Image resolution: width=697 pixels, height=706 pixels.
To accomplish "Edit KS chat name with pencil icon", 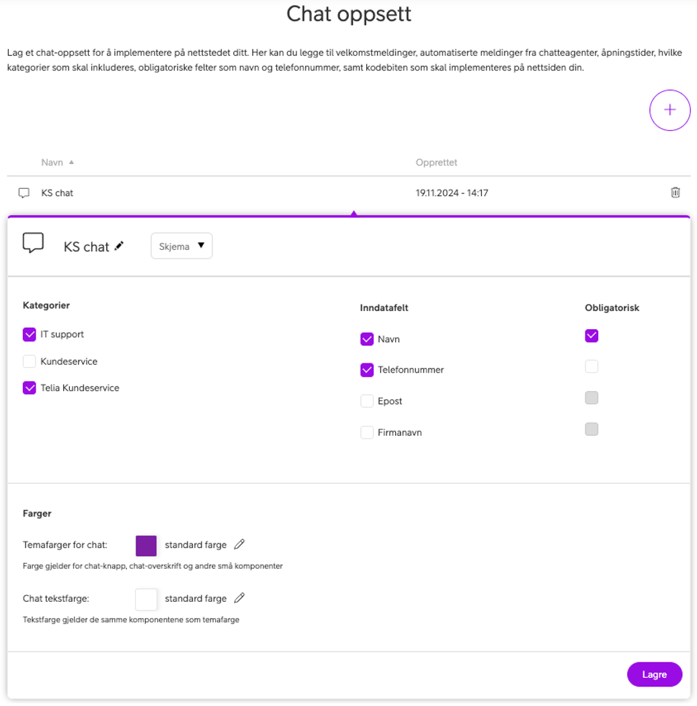I will point(119,246).
